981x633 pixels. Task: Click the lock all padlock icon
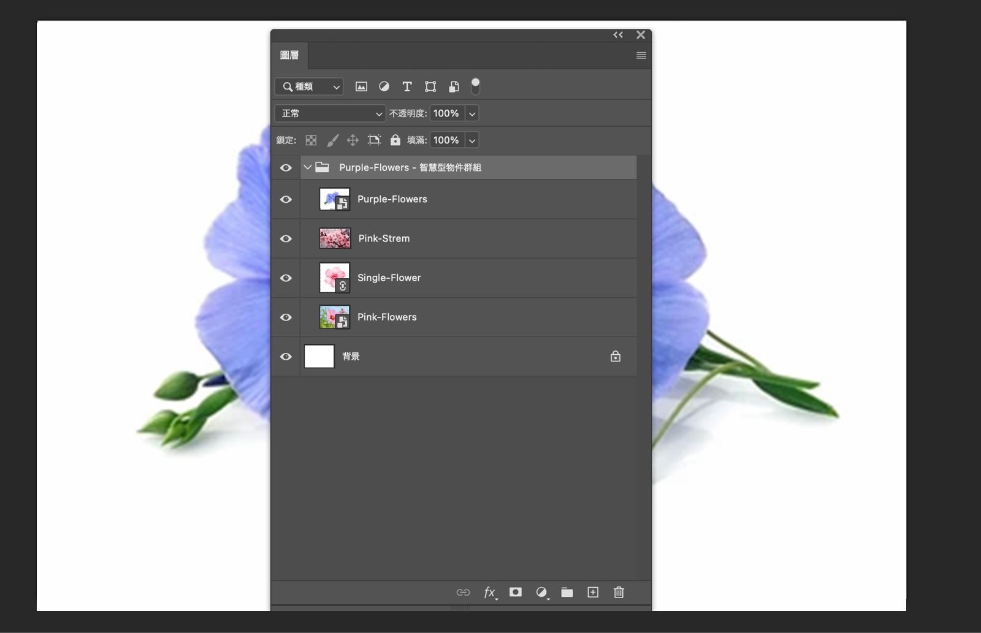coord(395,140)
